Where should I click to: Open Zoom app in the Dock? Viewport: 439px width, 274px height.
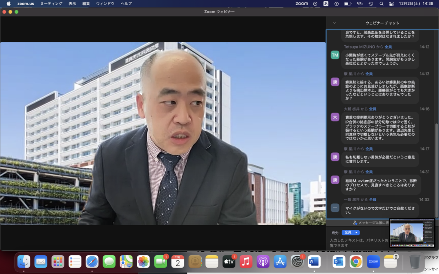373,261
